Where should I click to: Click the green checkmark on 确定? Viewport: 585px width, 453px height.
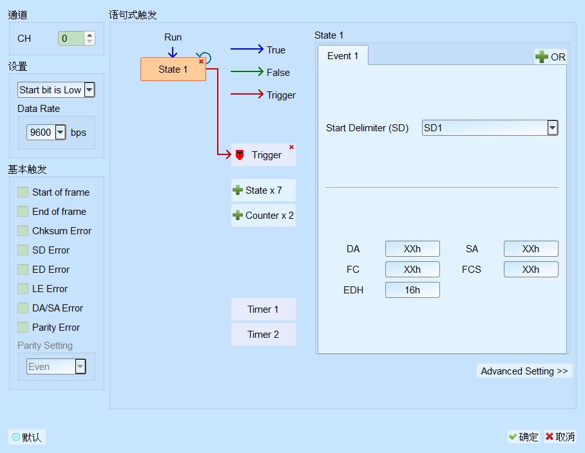(513, 436)
